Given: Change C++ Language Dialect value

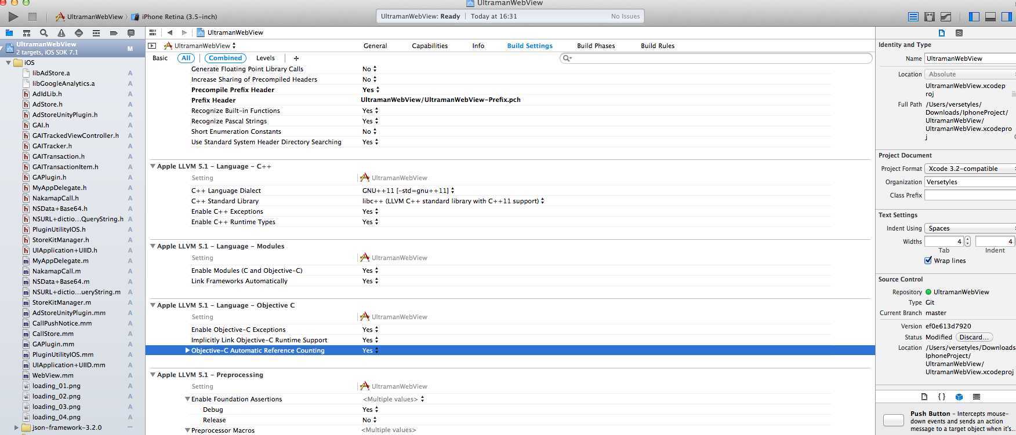Looking at the screenshot, I should (408, 191).
